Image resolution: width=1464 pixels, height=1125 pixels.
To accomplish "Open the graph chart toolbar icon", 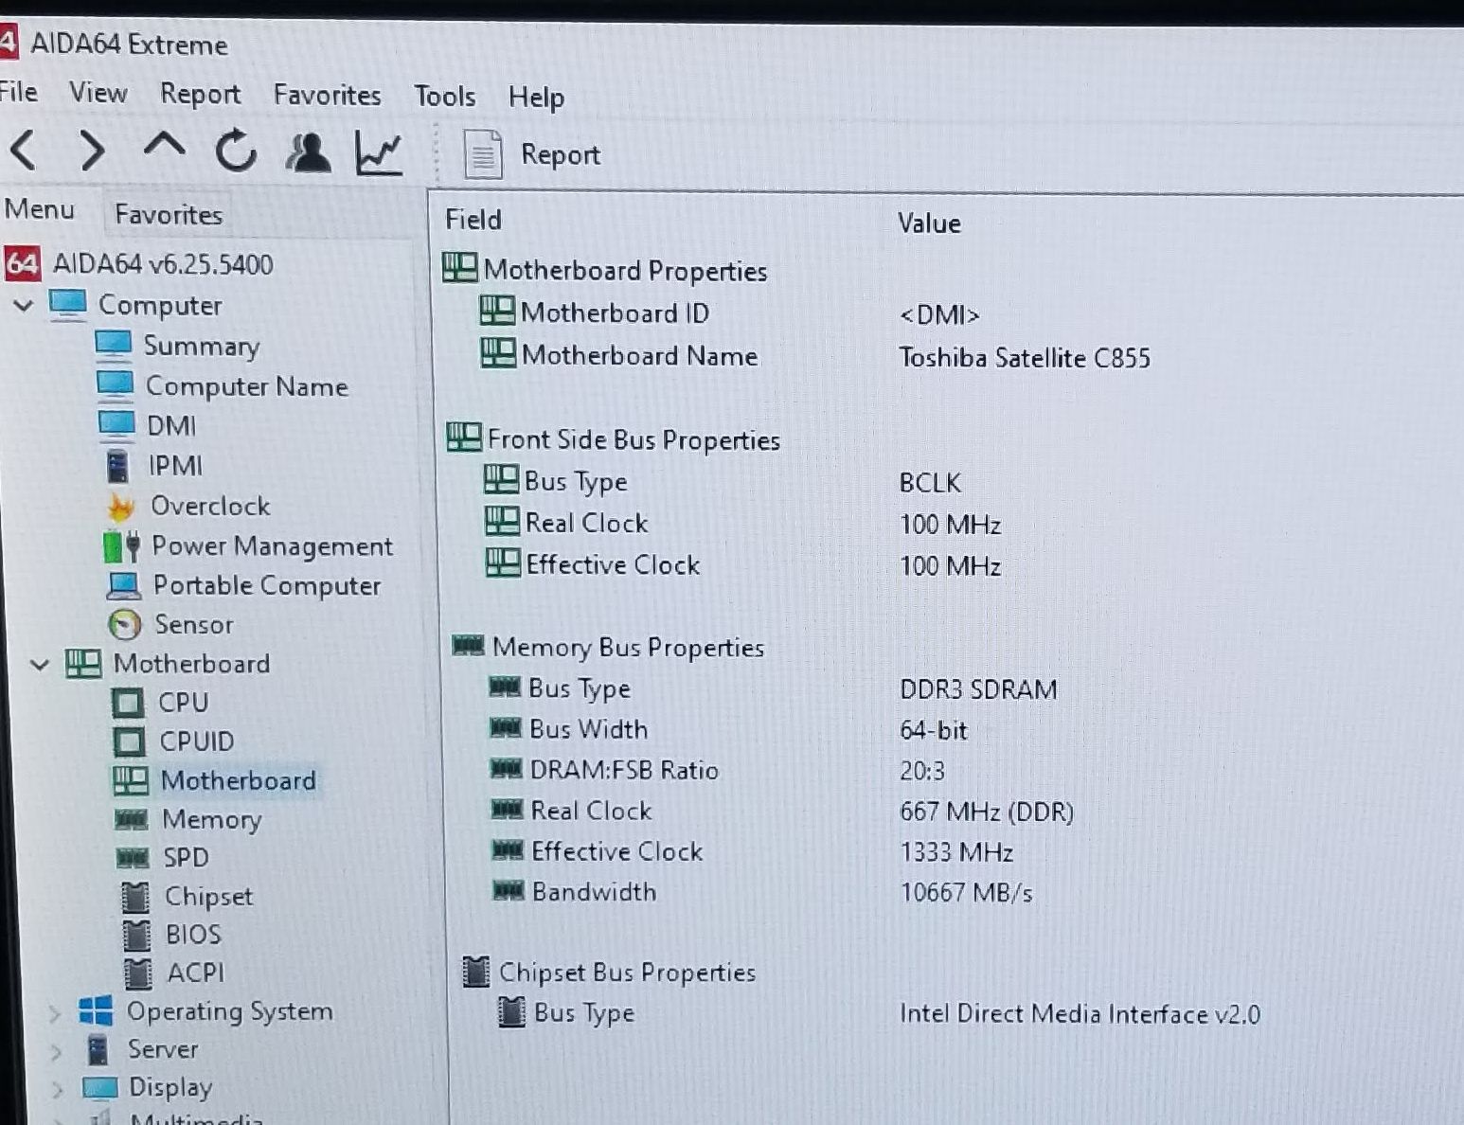I will tap(379, 152).
